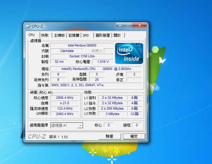Click the 型號 value 5
The width and height of the screenshot is (212, 164).
(97, 74)
